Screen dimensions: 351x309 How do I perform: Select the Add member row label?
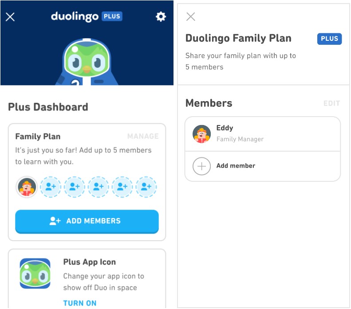pyautogui.click(x=236, y=166)
